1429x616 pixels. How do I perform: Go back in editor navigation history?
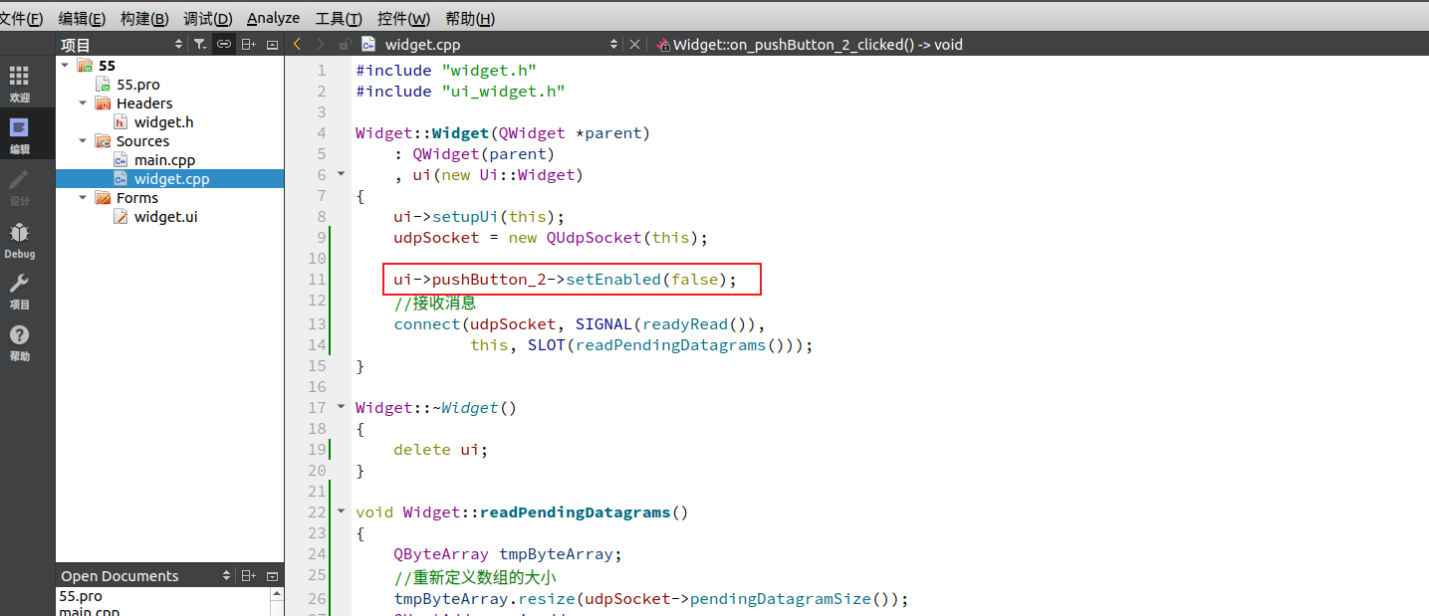pyautogui.click(x=297, y=44)
